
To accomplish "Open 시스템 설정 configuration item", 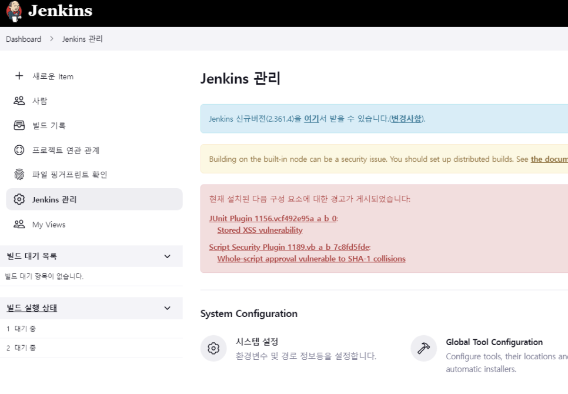I will point(257,342).
